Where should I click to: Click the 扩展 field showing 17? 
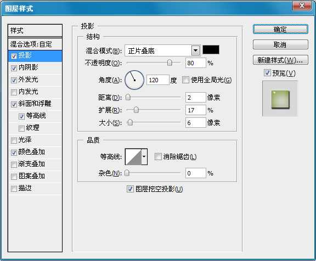196,110
